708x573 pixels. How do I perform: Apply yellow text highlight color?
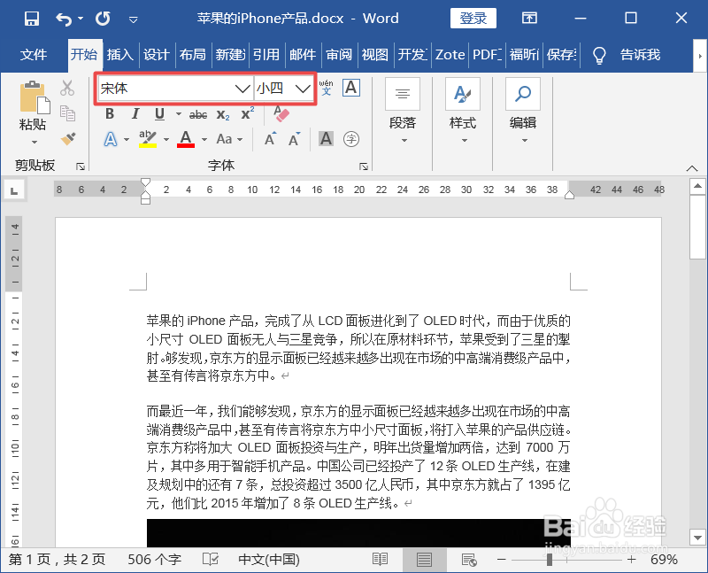pyautogui.click(x=148, y=139)
